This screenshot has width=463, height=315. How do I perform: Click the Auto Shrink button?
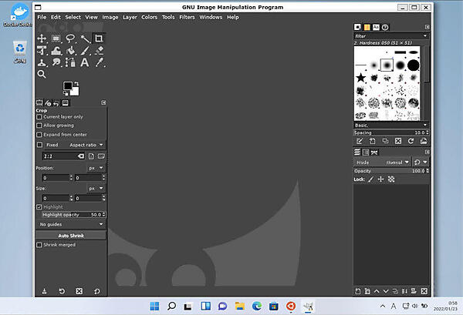71,235
